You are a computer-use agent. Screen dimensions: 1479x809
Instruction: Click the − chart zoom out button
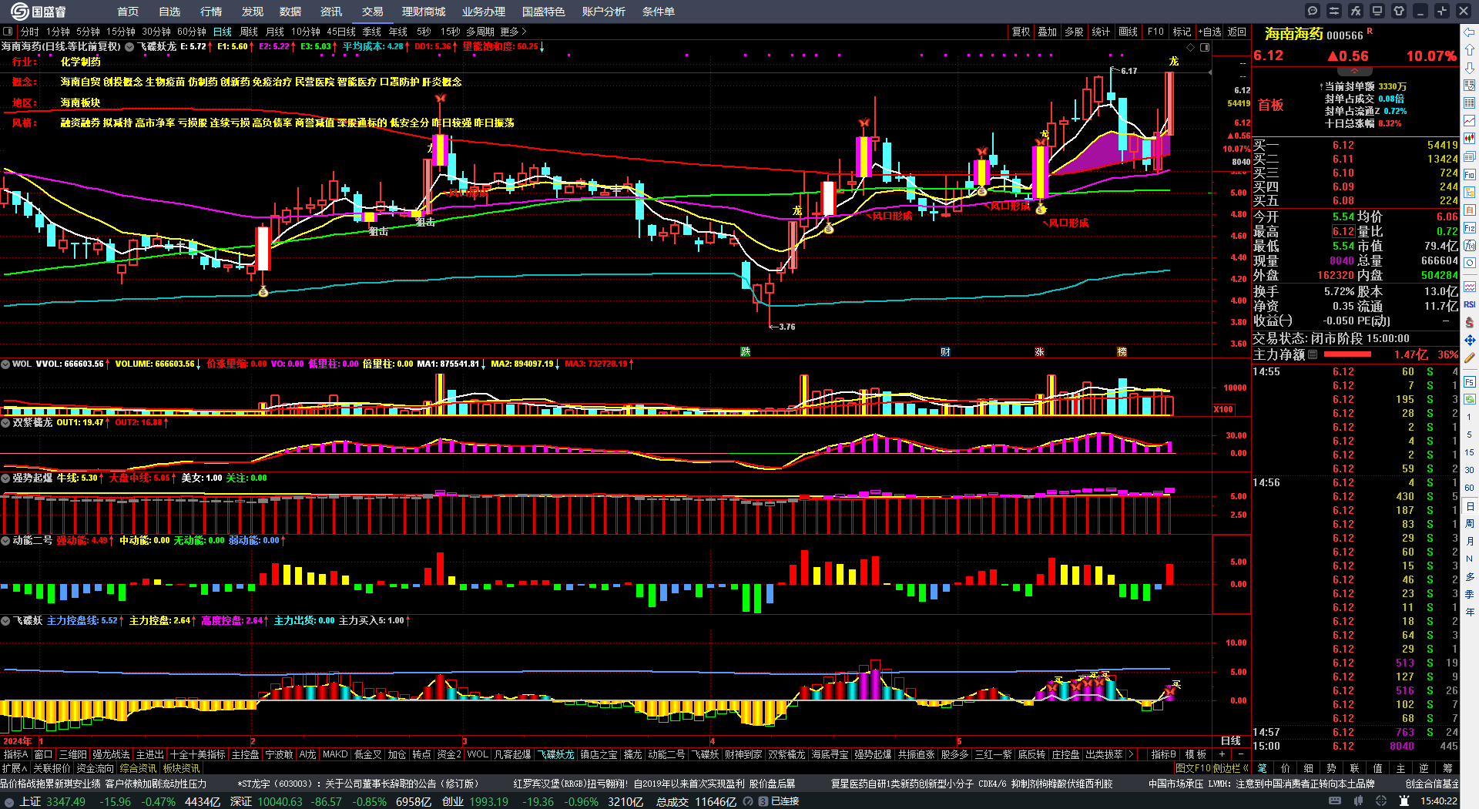tap(1240, 754)
